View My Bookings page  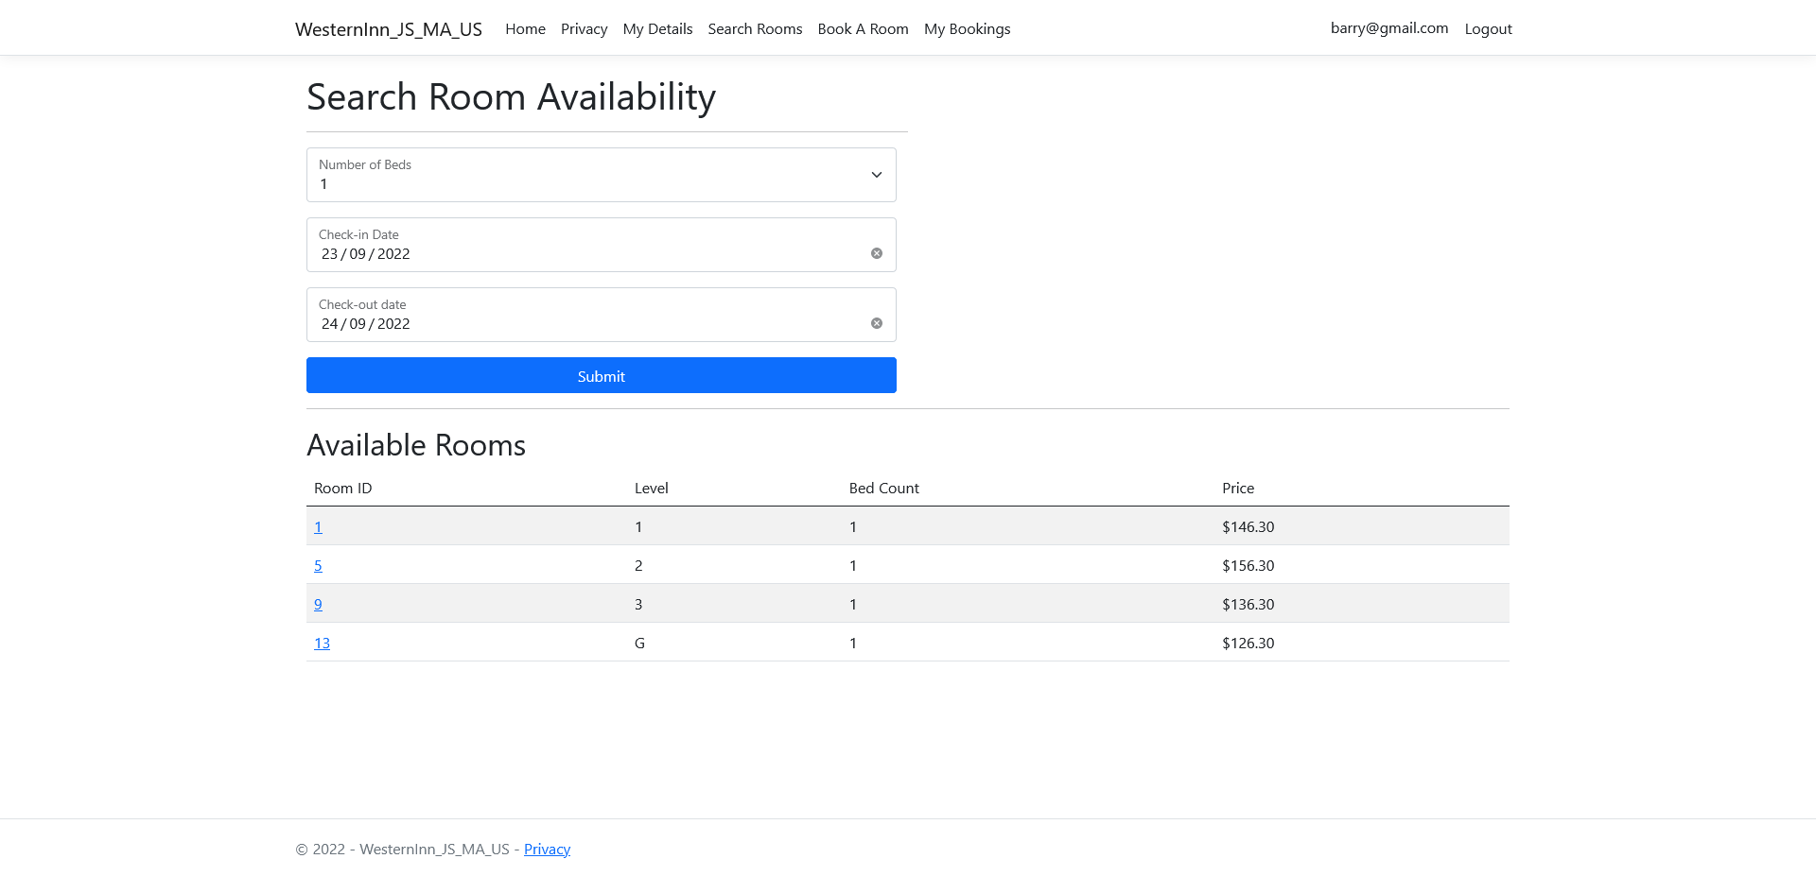(x=967, y=29)
